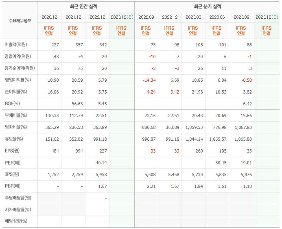The height and width of the screenshot is (229, 282).
Task: Select the '주요재무정보' header cell
Action: (20, 21)
